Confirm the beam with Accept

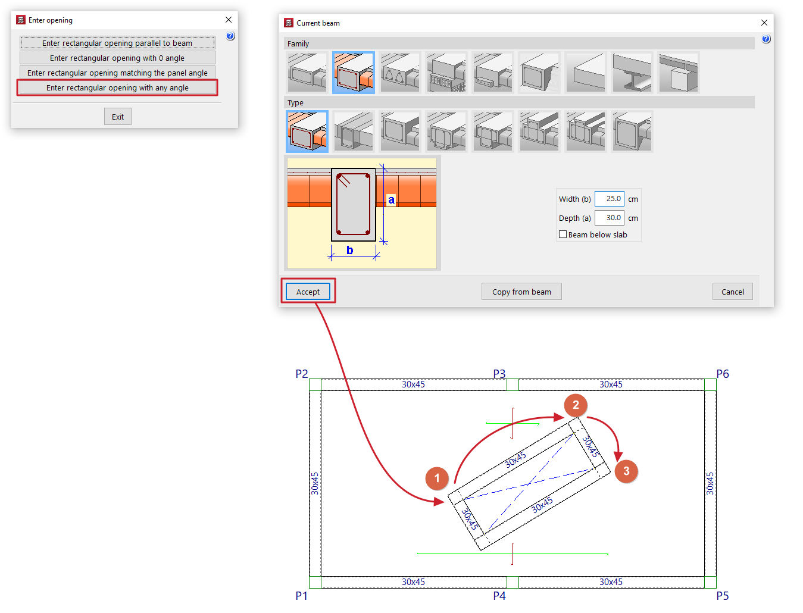tap(308, 292)
